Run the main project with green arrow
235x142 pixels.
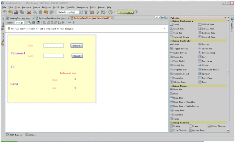click(98, 12)
